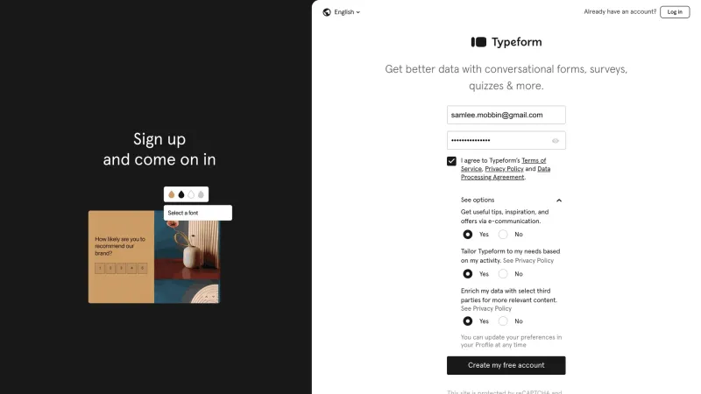
Task: Click the vase photo in form preview
Action: (x=187, y=257)
